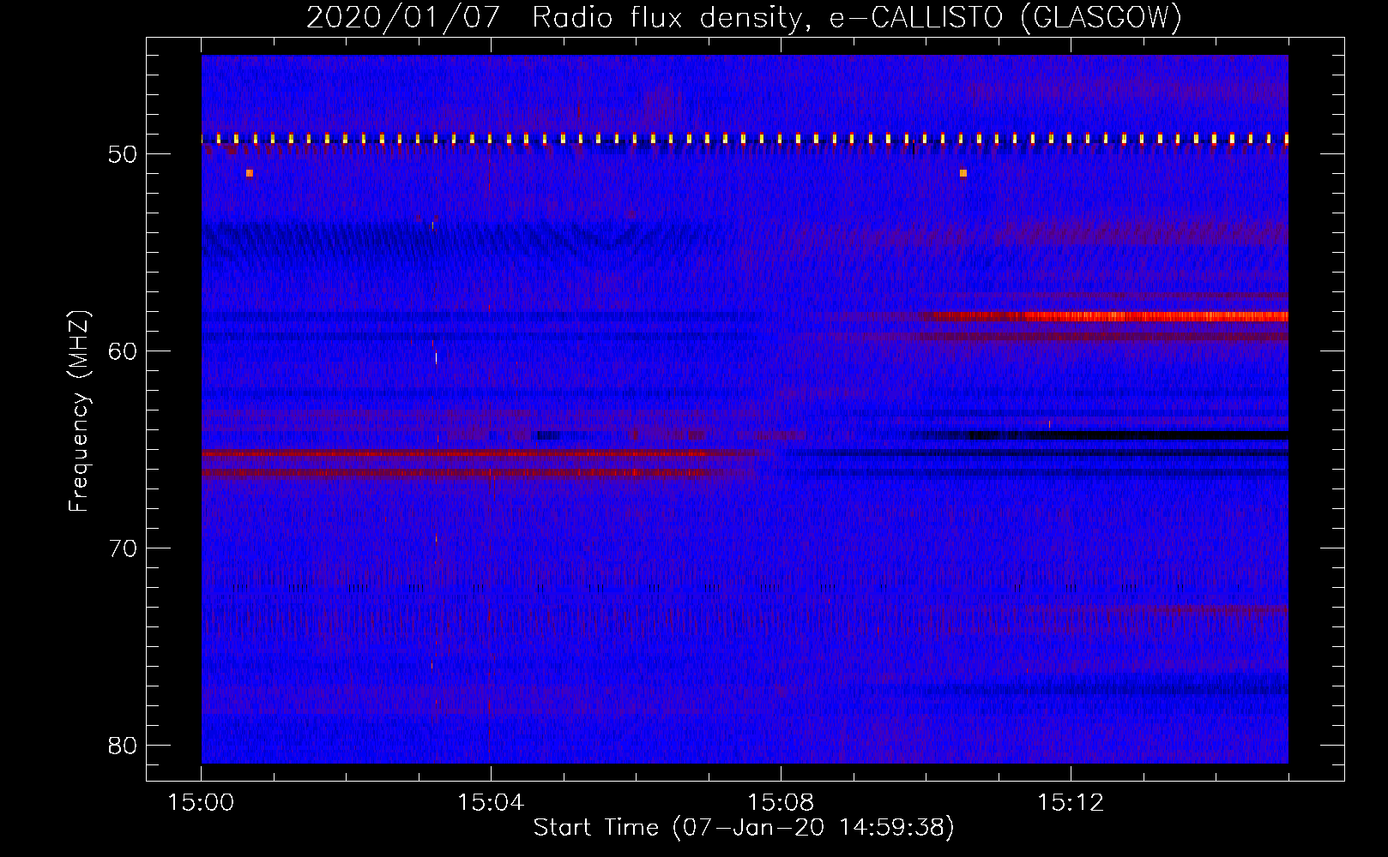Click the orange marker near 15:10 at 51 MHz
1388x857 pixels.
963,173
